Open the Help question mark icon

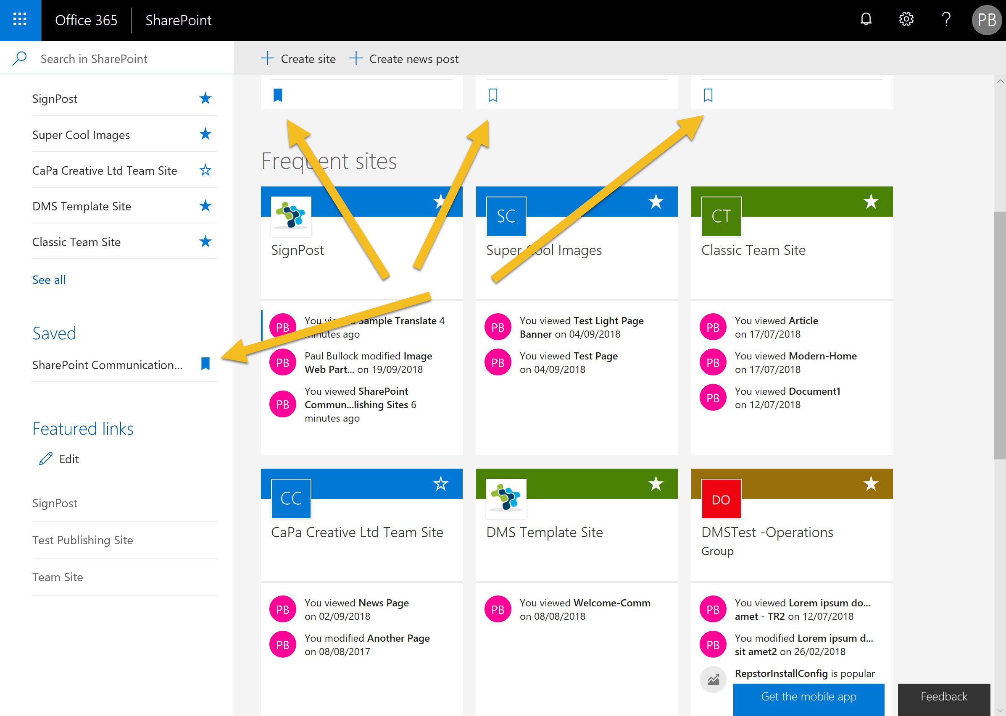(x=945, y=20)
